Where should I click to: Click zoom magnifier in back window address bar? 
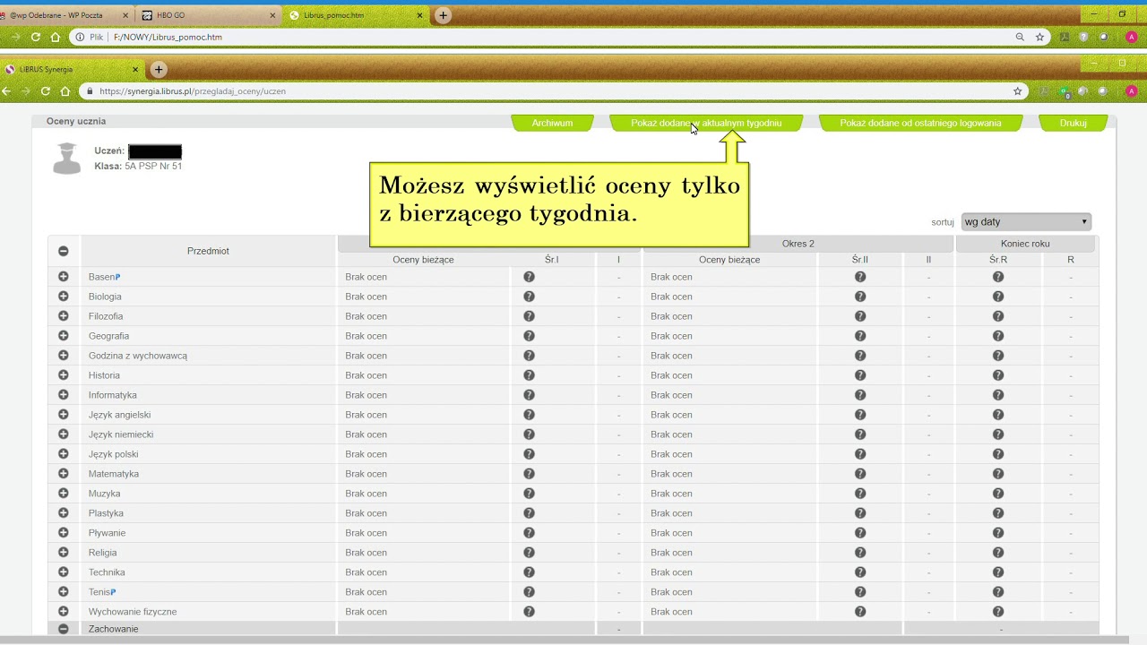[1020, 38]
